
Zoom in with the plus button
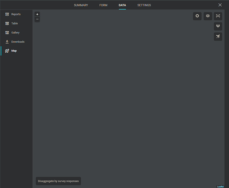(x=37, y=14)
